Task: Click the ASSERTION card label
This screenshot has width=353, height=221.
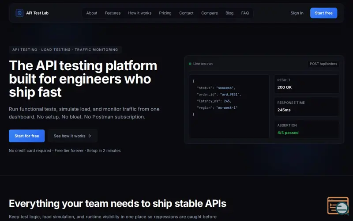Action: (287, 126)
